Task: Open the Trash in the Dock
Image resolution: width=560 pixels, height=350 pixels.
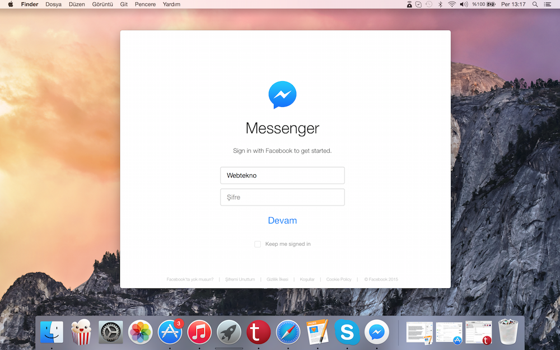Action: click(x=508, y=332)
